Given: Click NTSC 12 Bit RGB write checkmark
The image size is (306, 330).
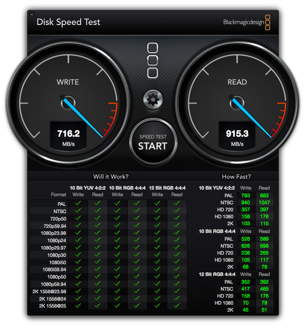Looking at the screenshot, I should tap(157, 211).
